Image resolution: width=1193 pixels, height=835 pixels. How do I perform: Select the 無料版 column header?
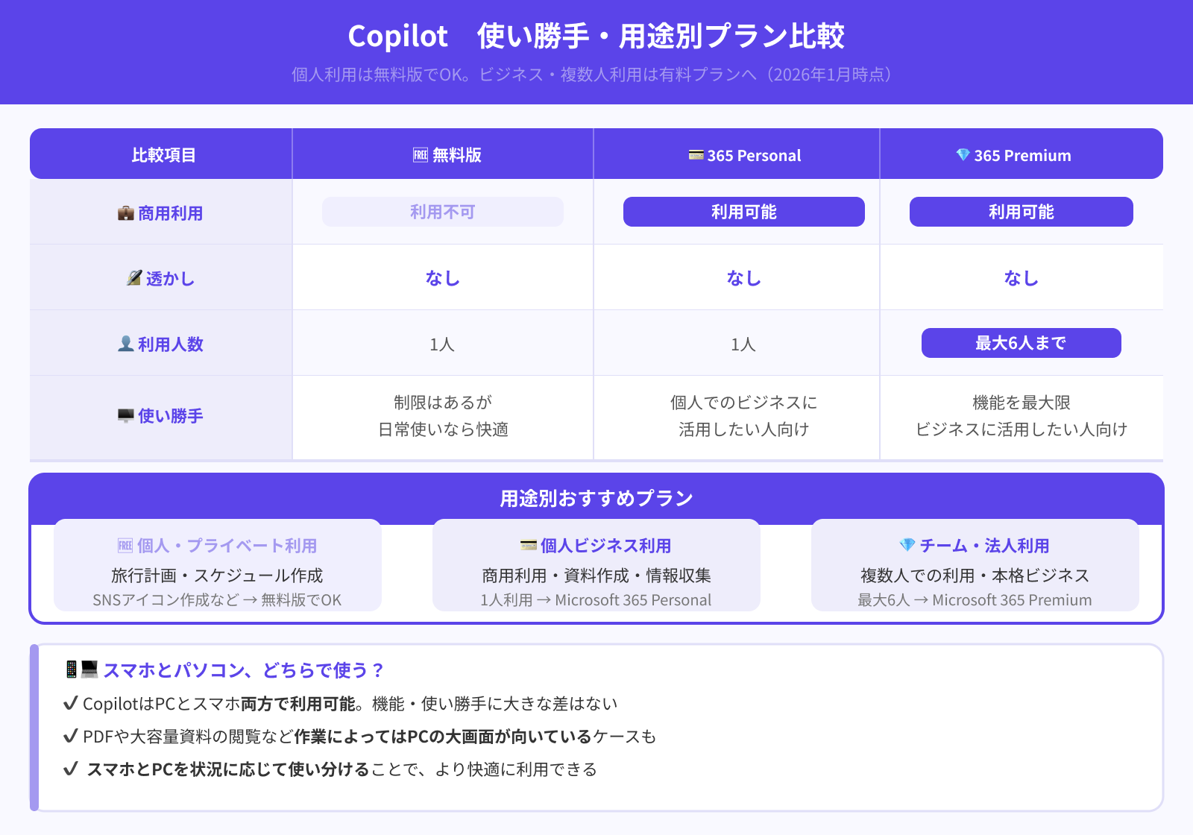point(442,155)
